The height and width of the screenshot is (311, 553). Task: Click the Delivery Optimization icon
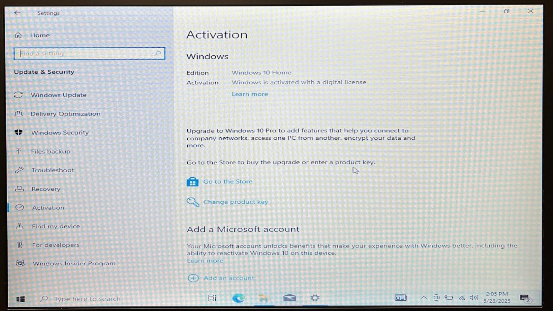[x=19, y=113]
